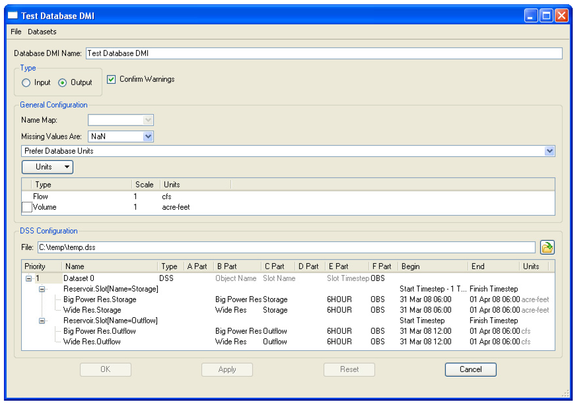Select the Input radio button
Screen dimensions: 576x404
tap(26, 83)
